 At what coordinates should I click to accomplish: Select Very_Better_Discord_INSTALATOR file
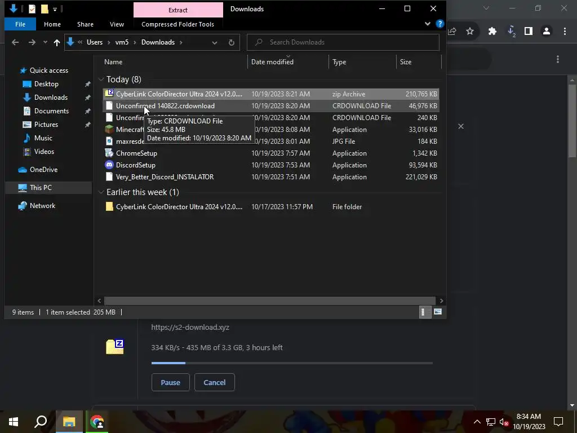click(x=271, y=176)
